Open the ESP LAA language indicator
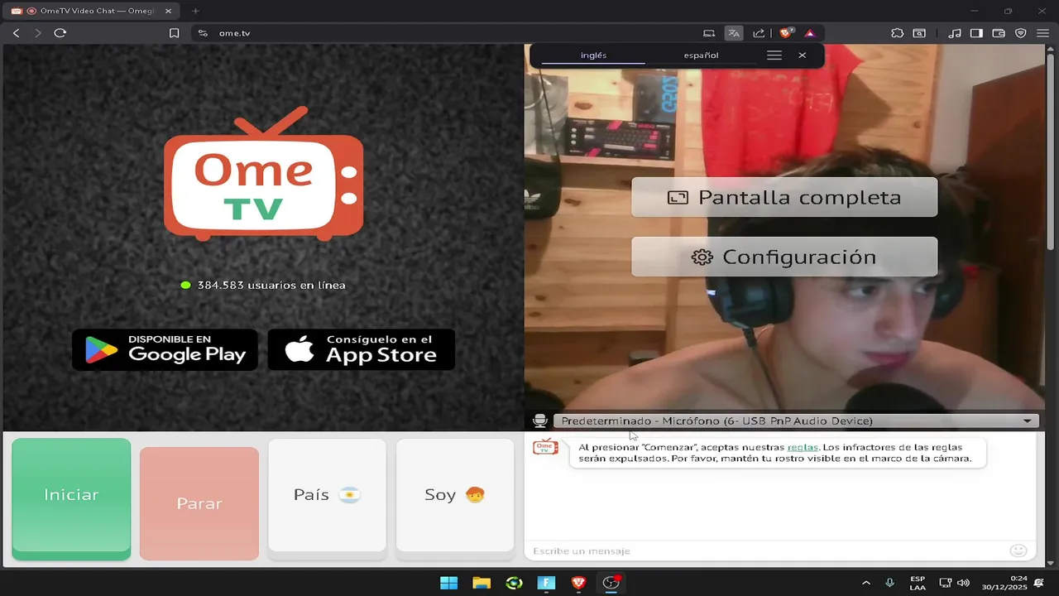This screenshot has height=596, width=1059. click(x=918, y=583)
